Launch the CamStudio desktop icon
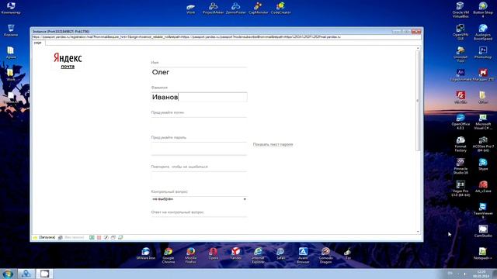The height and width of the screenshot is (279, 497). (483, 231)
